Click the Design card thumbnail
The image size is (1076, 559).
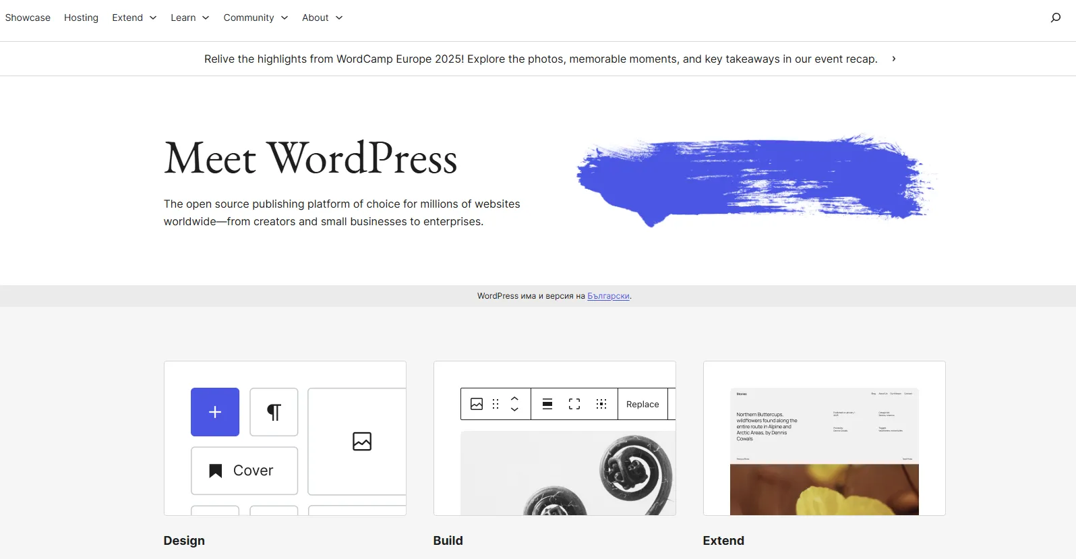click(285, 438)
